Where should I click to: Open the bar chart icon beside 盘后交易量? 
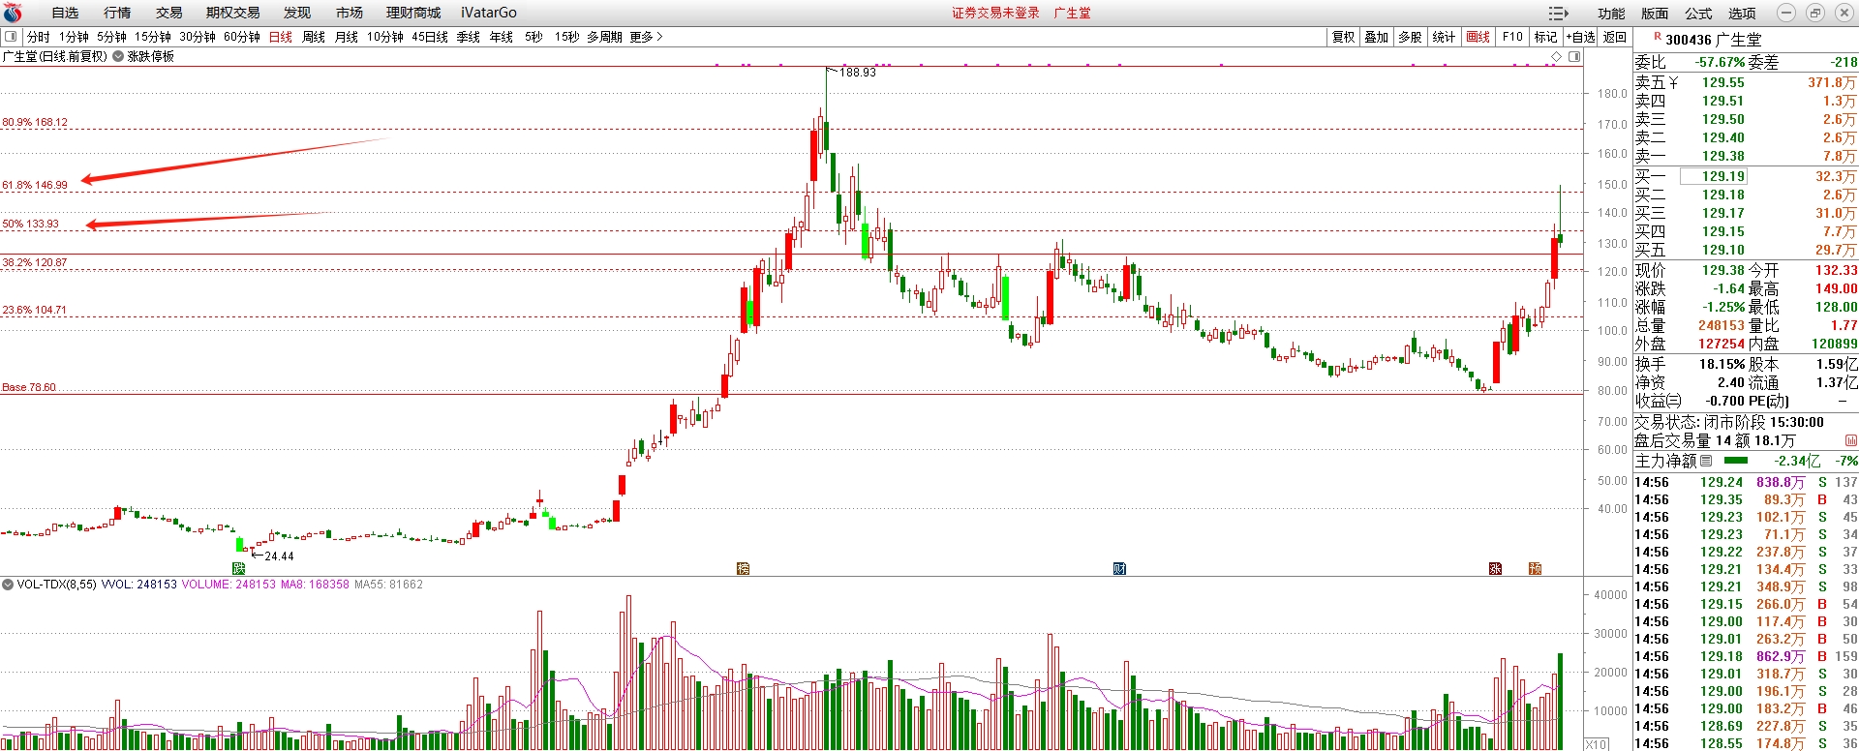[x=1850, y=440]
